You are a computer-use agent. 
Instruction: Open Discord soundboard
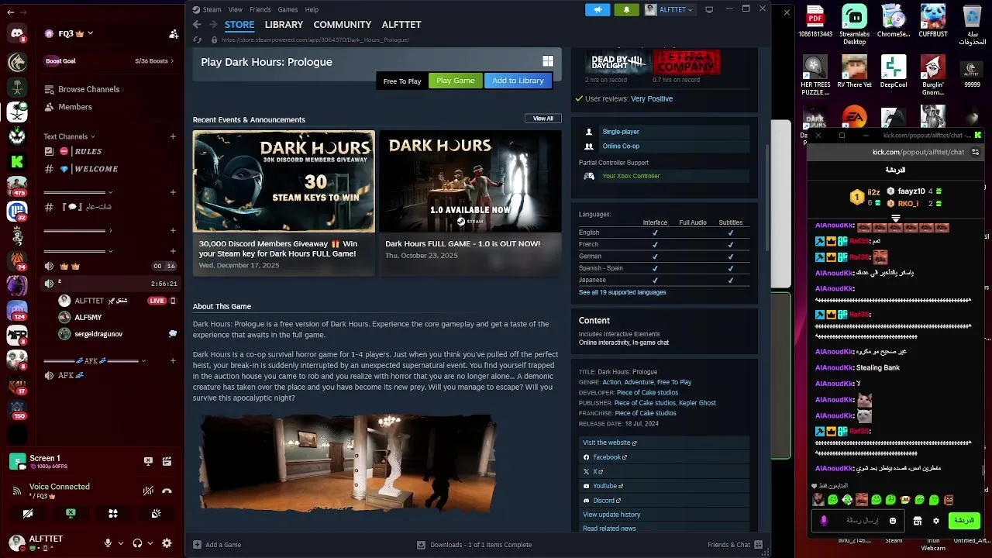click(156, 513)
